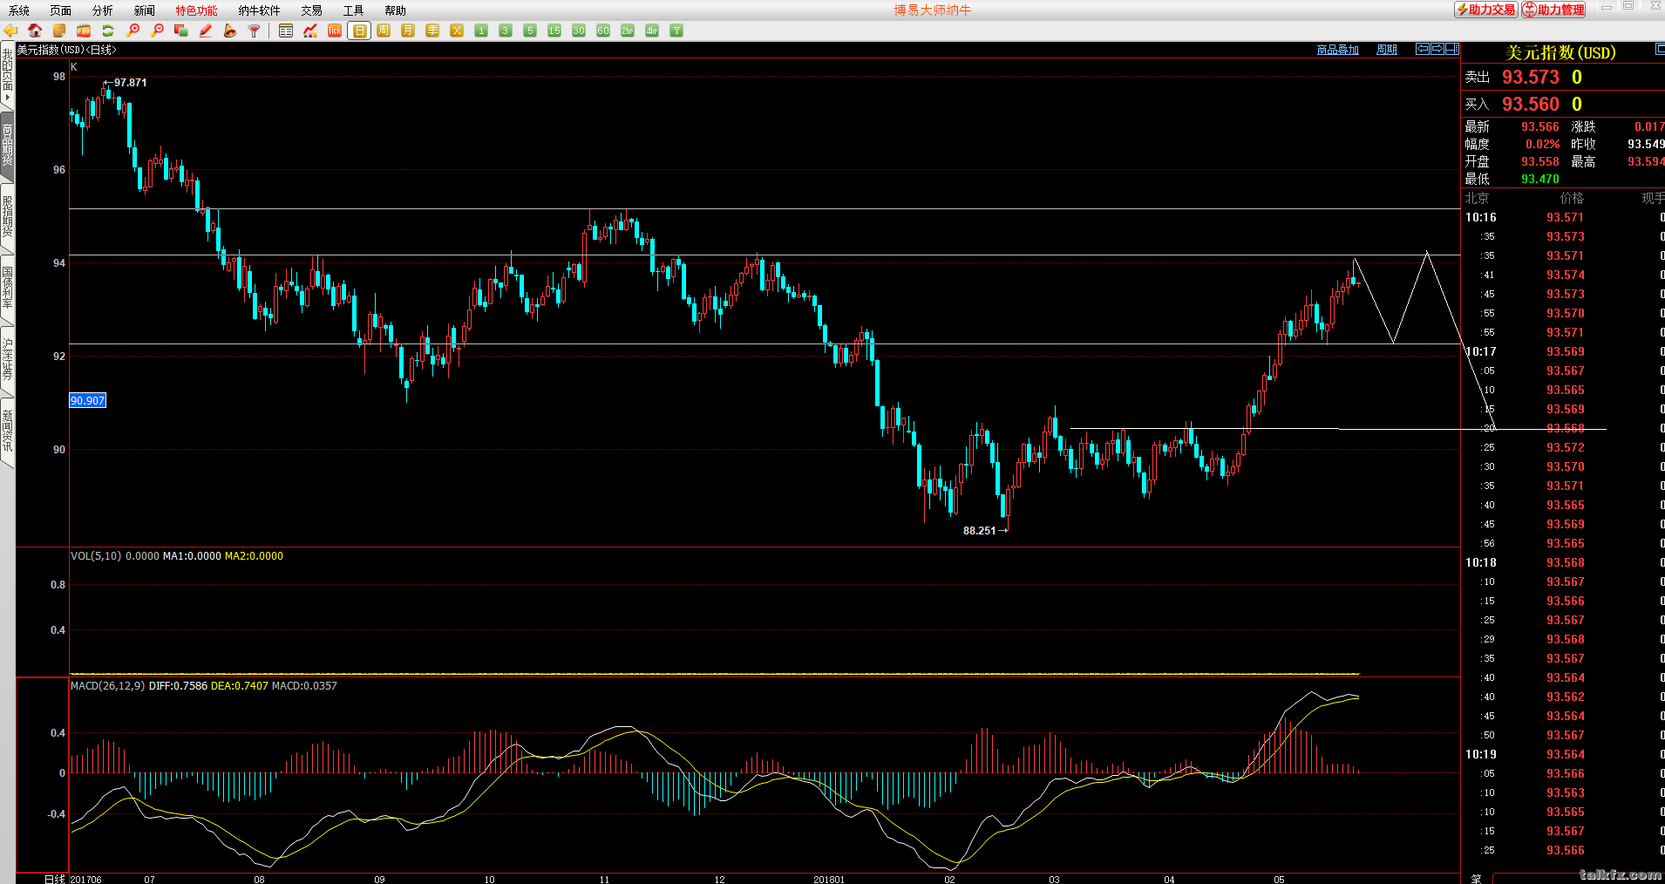Select daily period 日 button

(x=359, y=31)
